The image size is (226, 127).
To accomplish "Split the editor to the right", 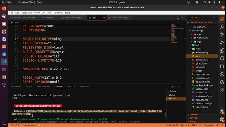I will point(178,18).
